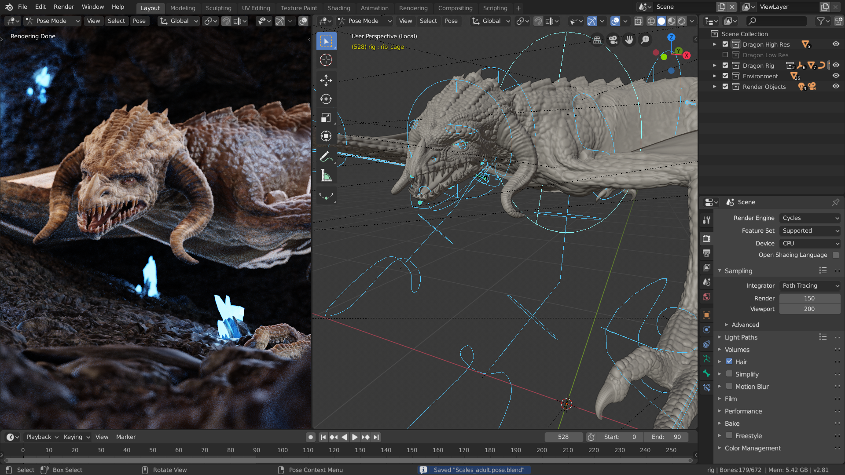
Task: Hide the Dragon High Res collection
Action: pos(836,44)
